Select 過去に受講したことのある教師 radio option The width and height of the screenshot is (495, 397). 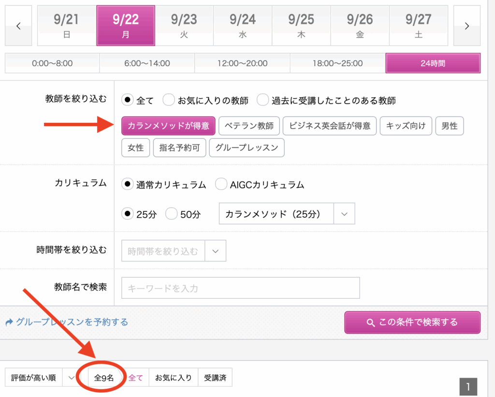coord(262,101)
